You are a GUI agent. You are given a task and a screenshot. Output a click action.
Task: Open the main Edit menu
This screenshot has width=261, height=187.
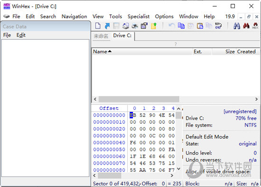click(x=30, y=16)
